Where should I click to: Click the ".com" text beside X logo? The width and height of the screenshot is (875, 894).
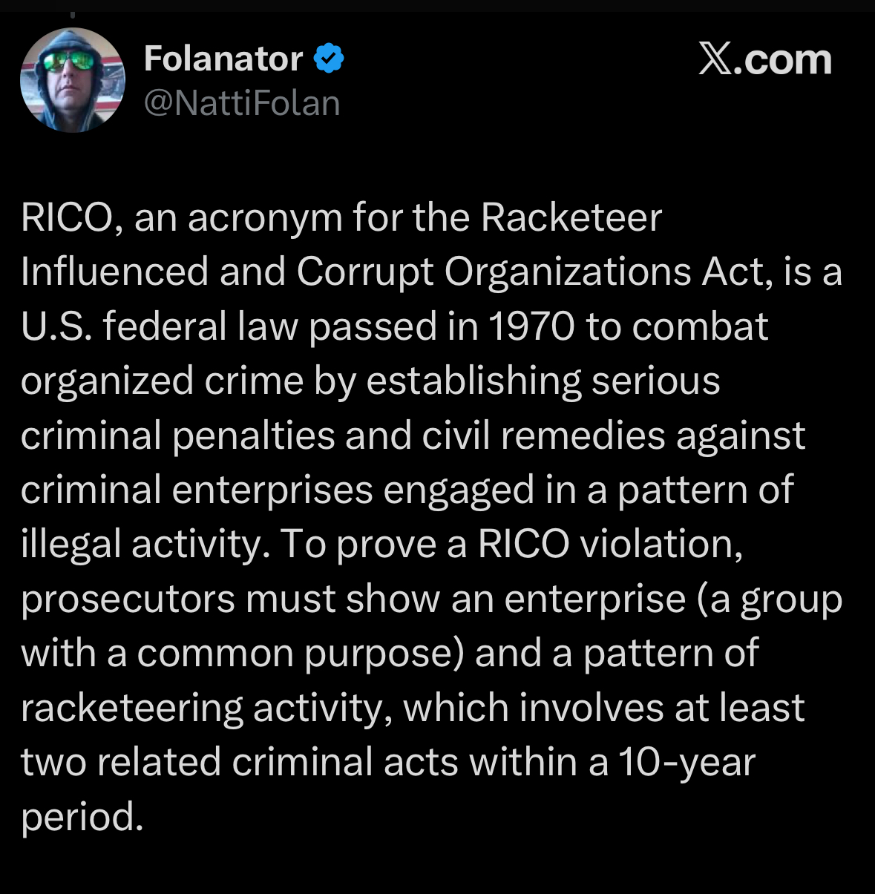(x=783, y=59)
